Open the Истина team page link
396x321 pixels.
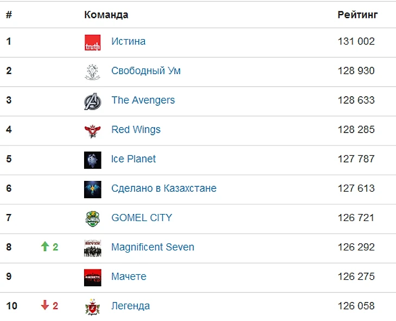pos(129,41)
